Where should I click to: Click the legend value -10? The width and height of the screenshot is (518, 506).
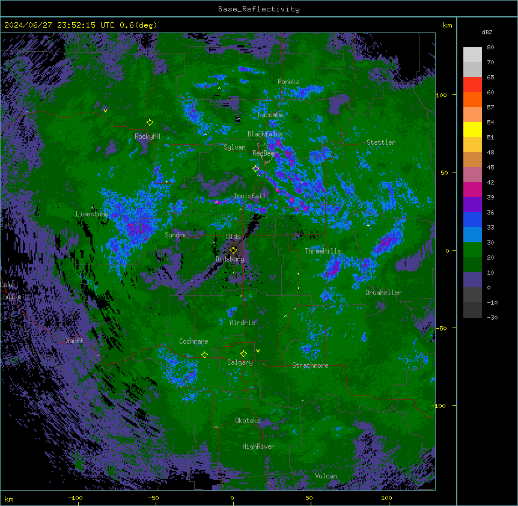492,302
